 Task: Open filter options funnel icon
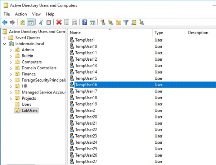tap(126, 22)
